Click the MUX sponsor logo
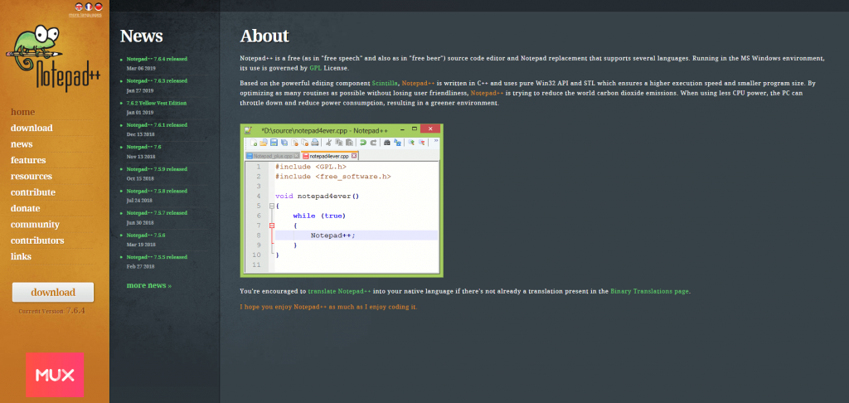849x403 pixels. click(x=55, y=375)
